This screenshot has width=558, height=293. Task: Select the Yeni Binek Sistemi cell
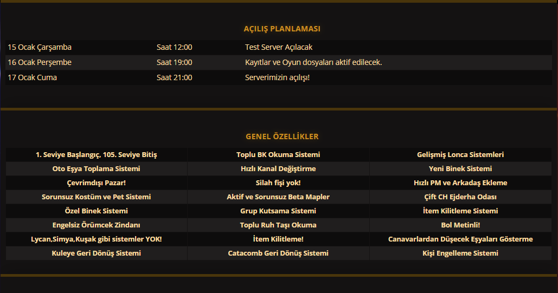[460, 168]
